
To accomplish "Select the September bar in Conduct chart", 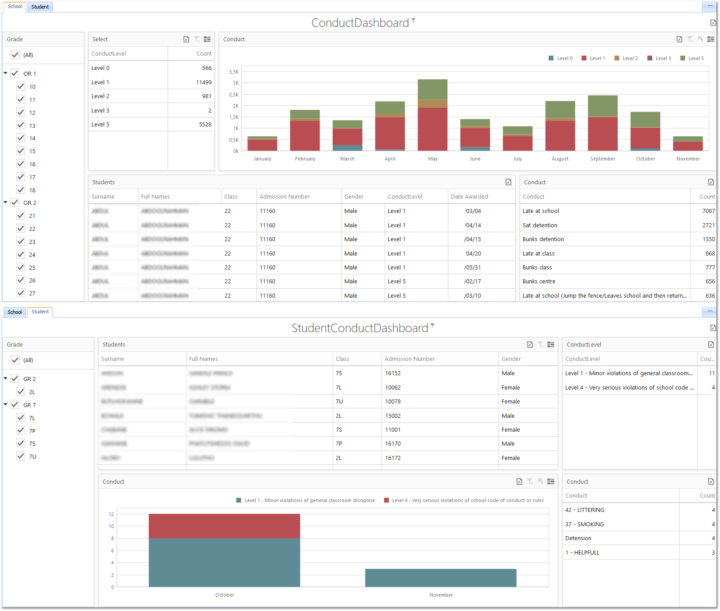I will click(x=603, y=123).
